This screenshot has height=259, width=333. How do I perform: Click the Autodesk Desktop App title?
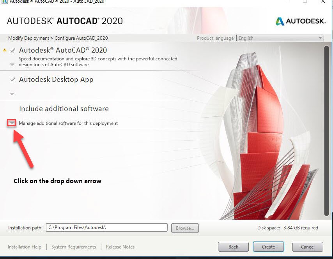click(56, 79)
